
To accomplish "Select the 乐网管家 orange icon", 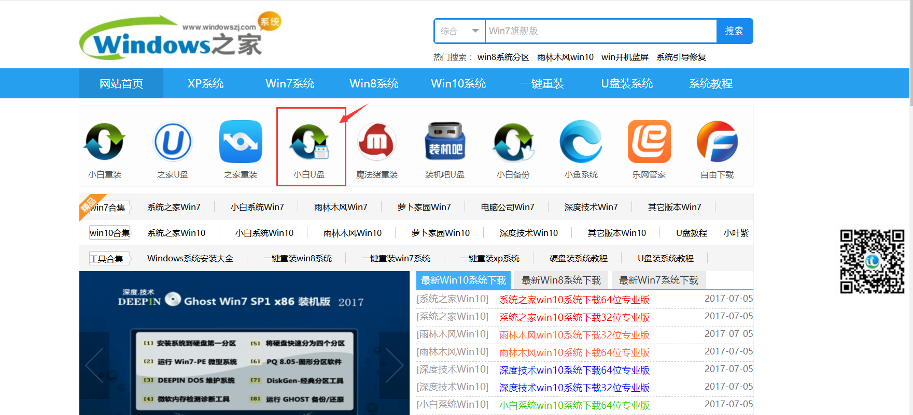I will pos(649,142).
